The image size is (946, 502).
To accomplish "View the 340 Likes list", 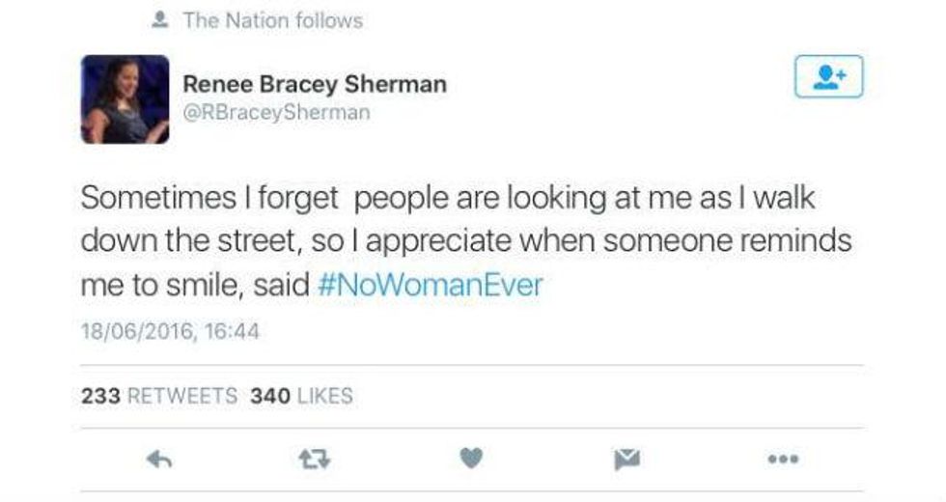I will tap(301, 396).
